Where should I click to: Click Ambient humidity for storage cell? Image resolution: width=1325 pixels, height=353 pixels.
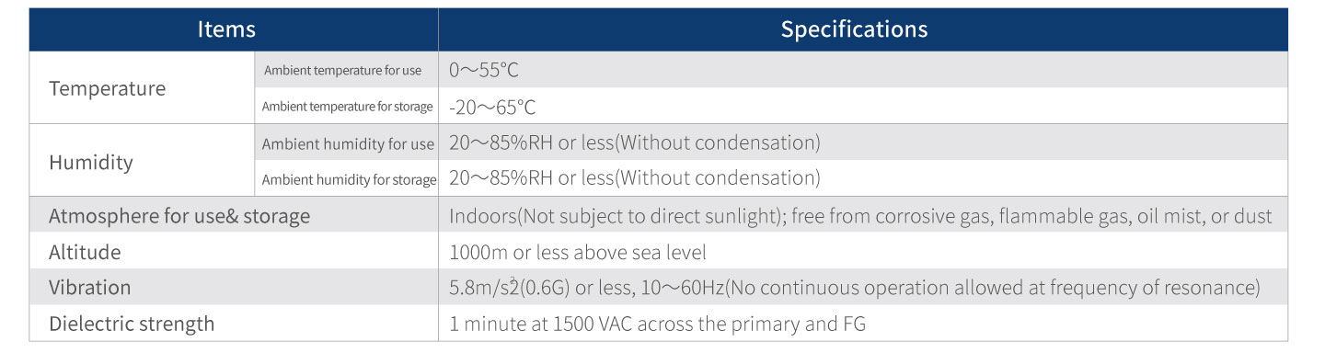click(349, 180)
